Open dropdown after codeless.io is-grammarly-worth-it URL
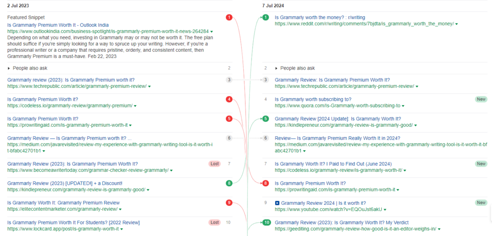This screenshot has width=492, height=236. [405, 170]
